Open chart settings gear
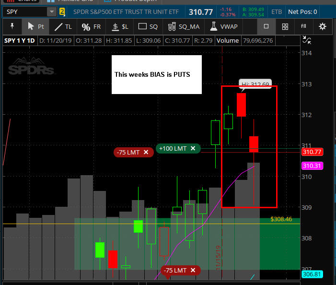The width and height of the screenshot is (336, 285). 322,26
